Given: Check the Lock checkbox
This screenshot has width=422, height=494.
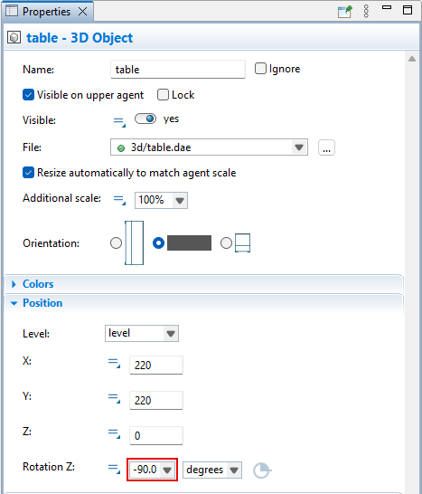Looking at the screenshot, I should coord(163,94).
